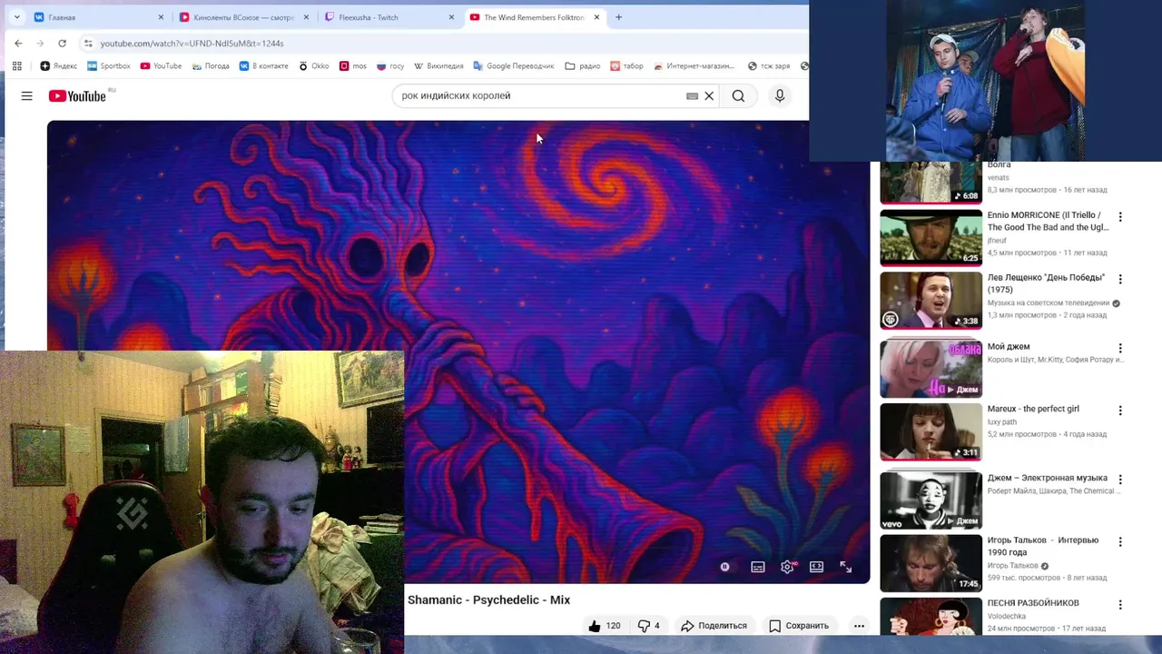Open the Sportbox bookmark
This screenshot has height=654, width=1162.
click(x=109, y=65)
